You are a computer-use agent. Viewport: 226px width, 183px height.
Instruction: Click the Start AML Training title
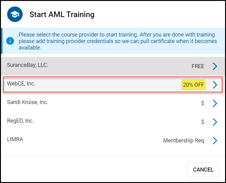[x=62, y=15]
